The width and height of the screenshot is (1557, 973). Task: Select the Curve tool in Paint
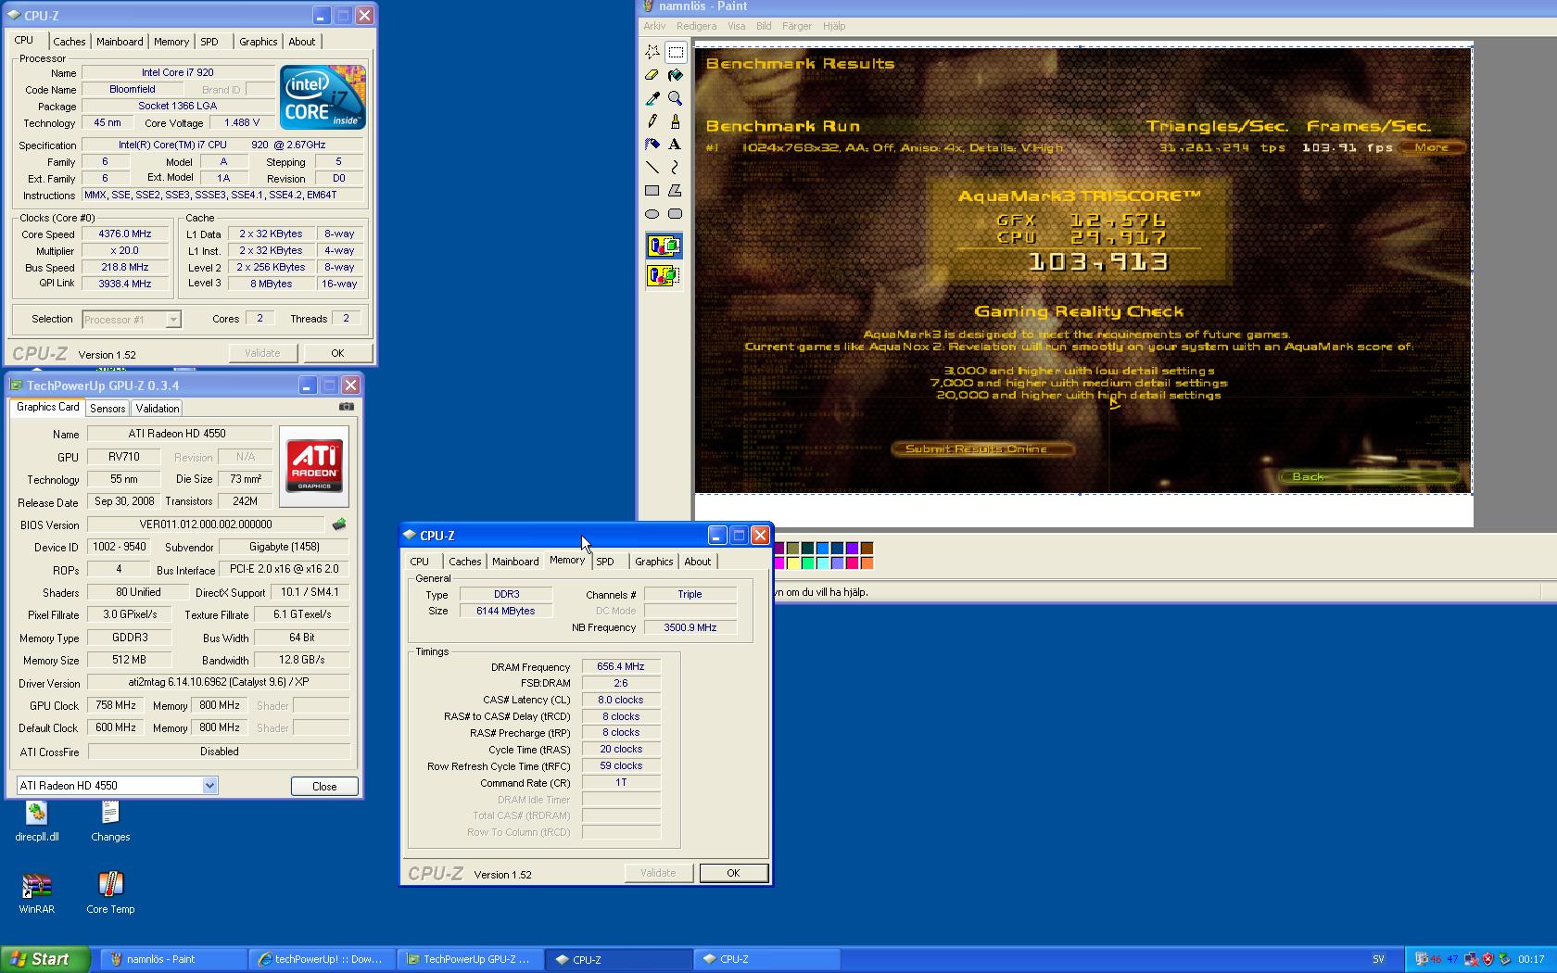tap(676, 168)
